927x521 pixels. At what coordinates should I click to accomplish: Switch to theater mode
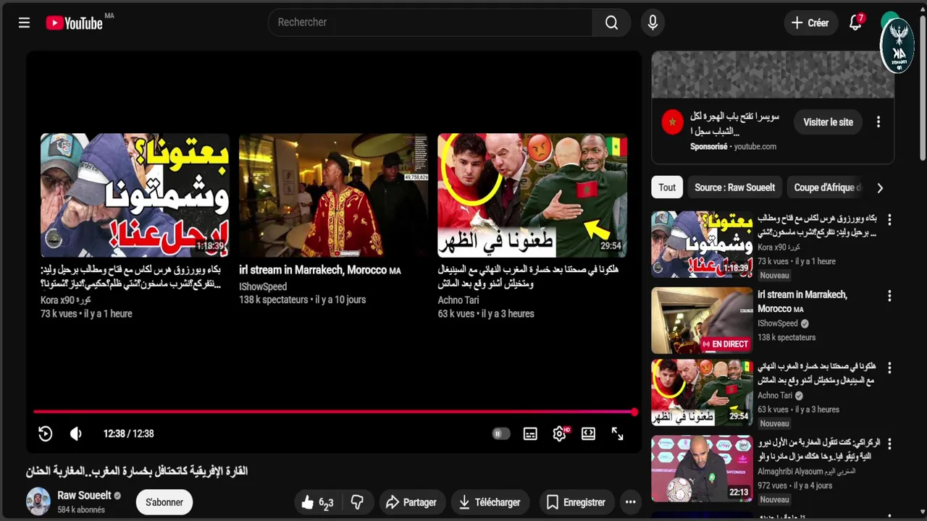(588, 433)
